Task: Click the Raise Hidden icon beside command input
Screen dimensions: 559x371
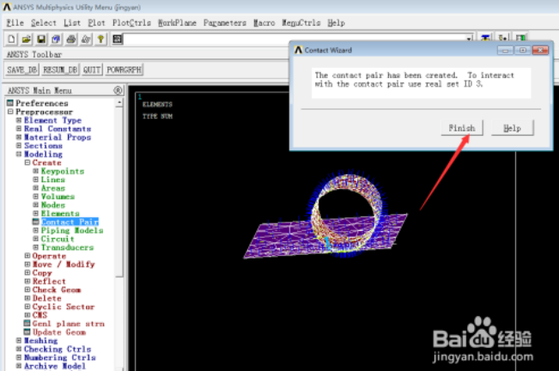Action: [x=118, y=39]
